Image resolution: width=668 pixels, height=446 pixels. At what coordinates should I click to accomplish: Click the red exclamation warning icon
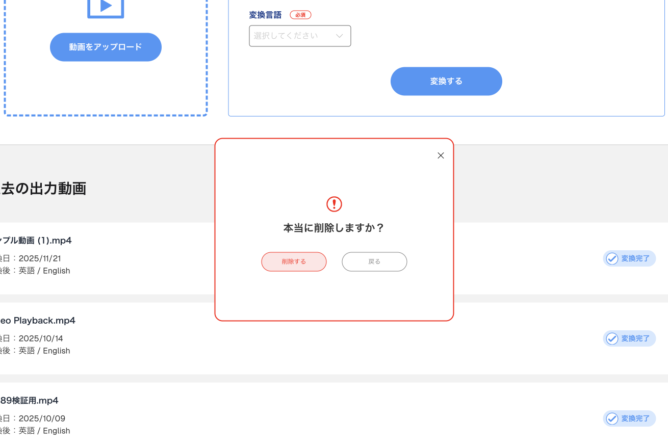[334, 204]
